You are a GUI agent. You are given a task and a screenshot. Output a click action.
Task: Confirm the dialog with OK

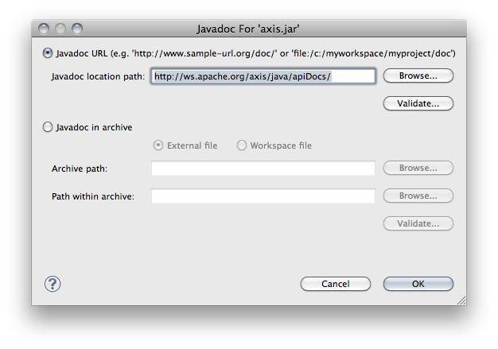[x=418, y=284]
